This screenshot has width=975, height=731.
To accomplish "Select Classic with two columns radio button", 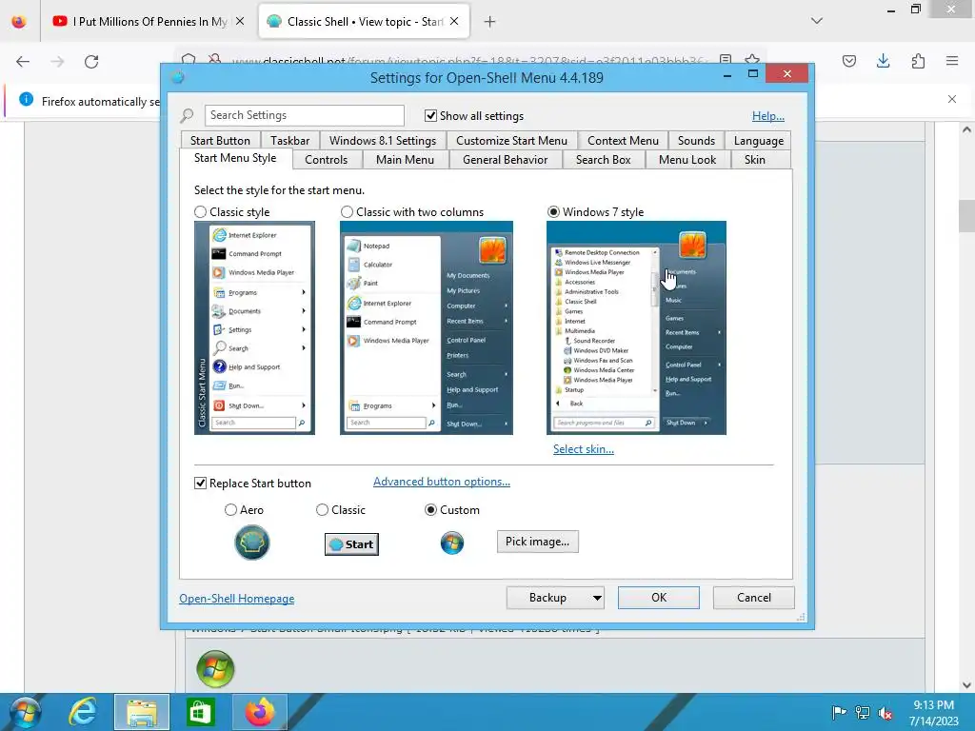I will 347,212.
